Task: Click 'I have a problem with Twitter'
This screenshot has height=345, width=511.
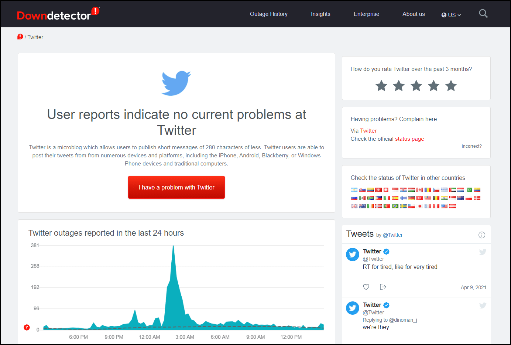Action: coord(176,187)
